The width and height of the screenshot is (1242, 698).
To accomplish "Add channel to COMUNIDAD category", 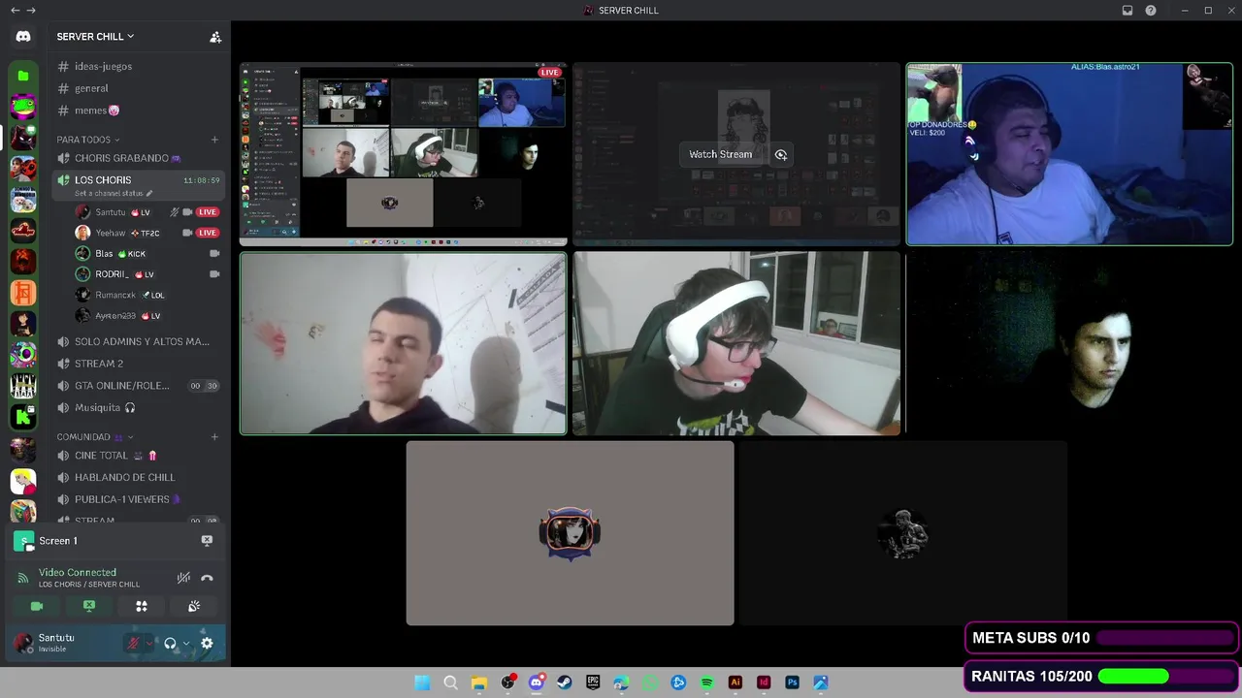I will [214, 437].
